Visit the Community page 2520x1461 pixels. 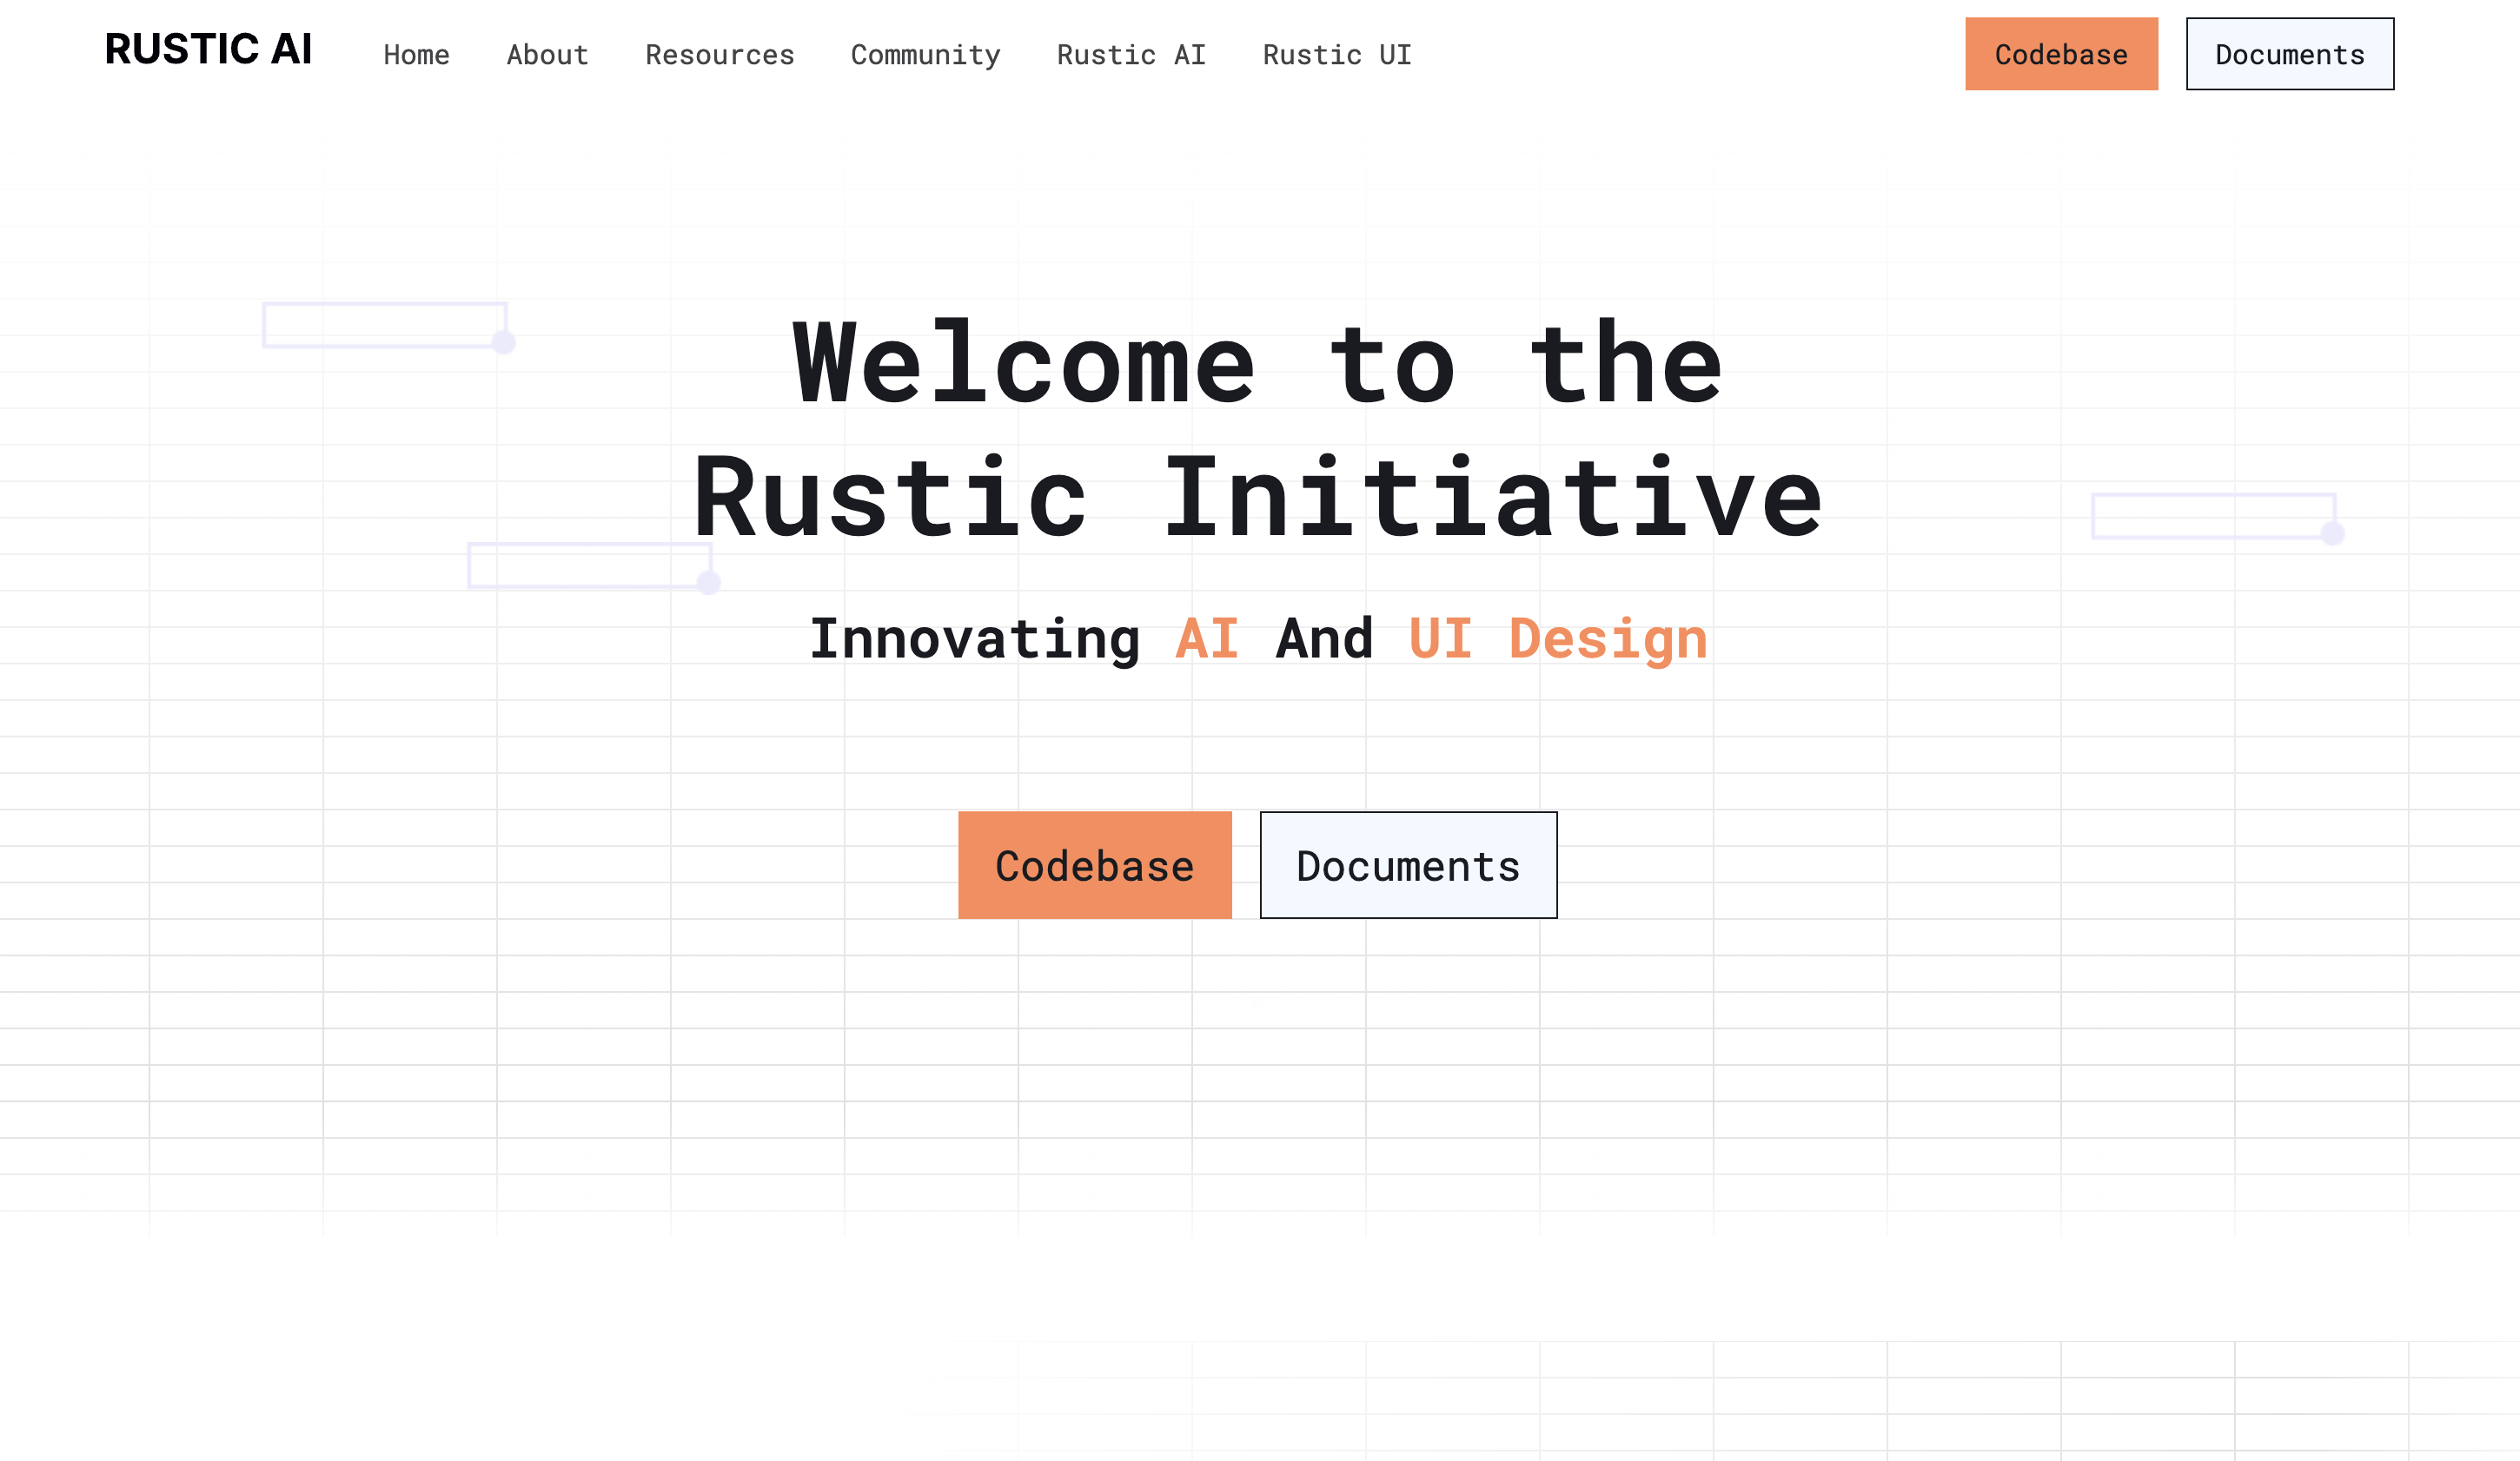[x=925, y=55]
